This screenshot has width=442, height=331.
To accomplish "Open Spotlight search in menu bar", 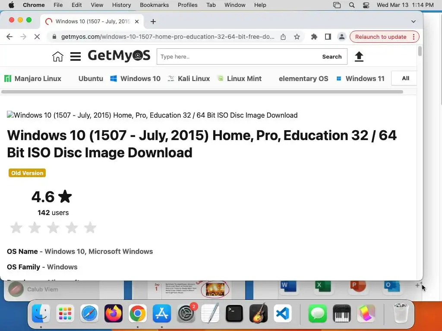I will 351,5.
